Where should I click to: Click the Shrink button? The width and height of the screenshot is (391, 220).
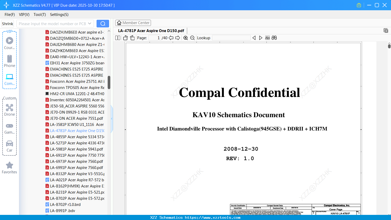coord(8,24)
